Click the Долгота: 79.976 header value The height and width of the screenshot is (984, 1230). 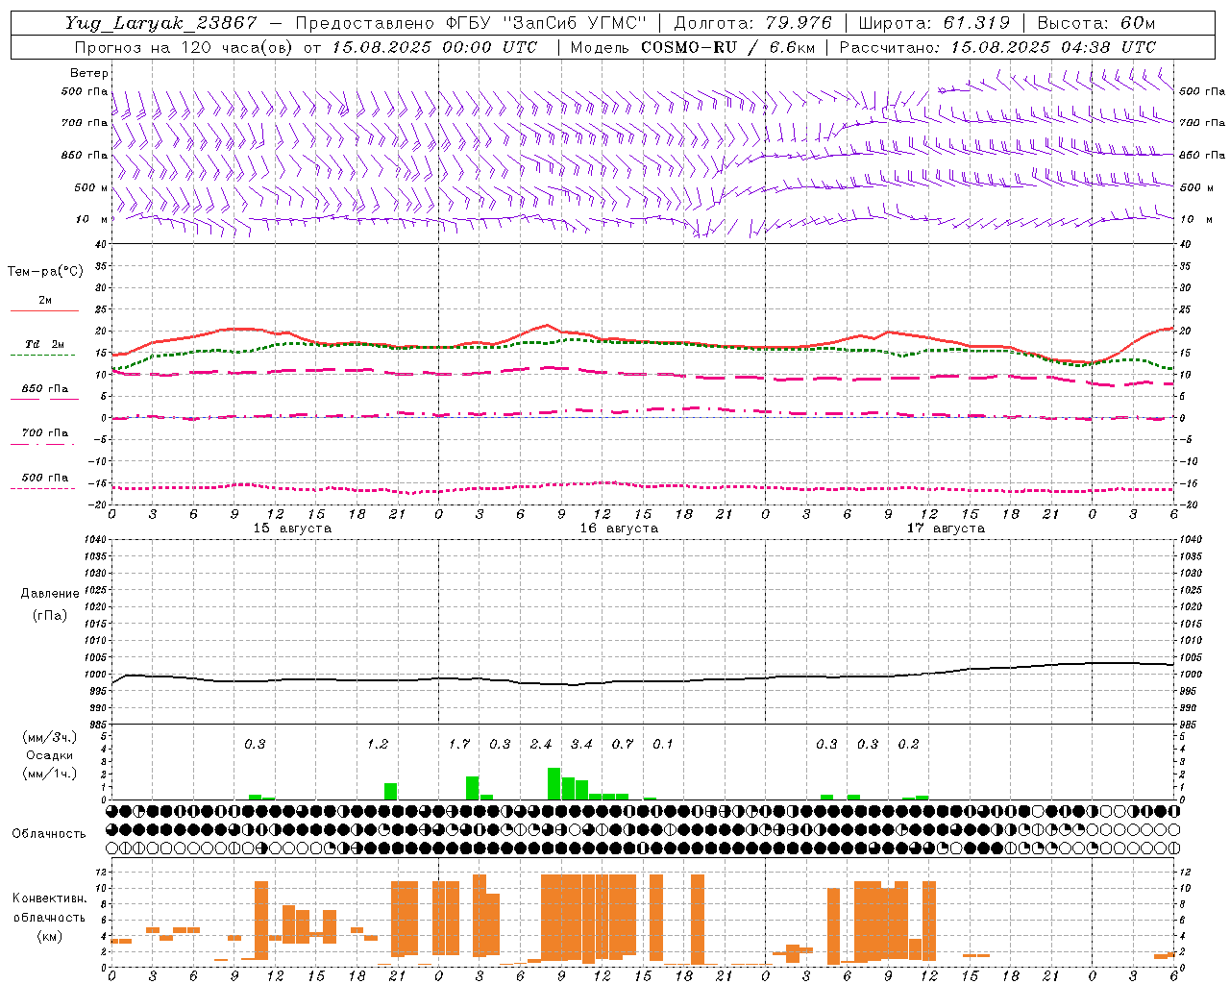coord(752,23)
